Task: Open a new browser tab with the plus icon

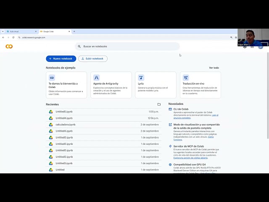Action: coord(74,32)
